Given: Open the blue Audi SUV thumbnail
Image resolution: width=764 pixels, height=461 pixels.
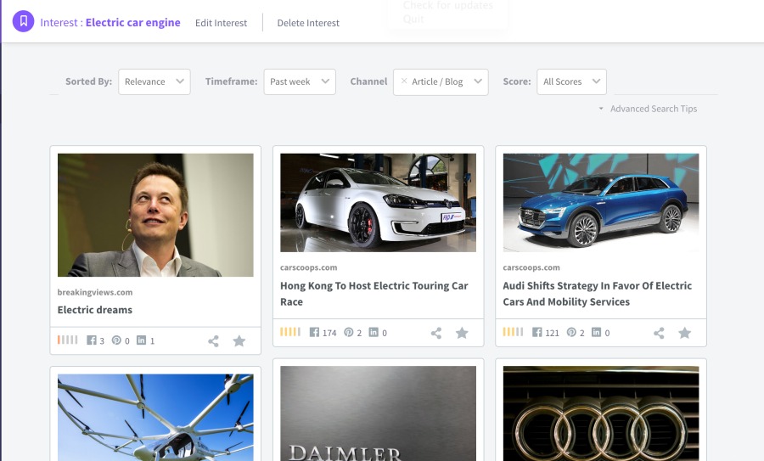Looking at the screenshot, I should pyautogui.click(x=601, y=203).
